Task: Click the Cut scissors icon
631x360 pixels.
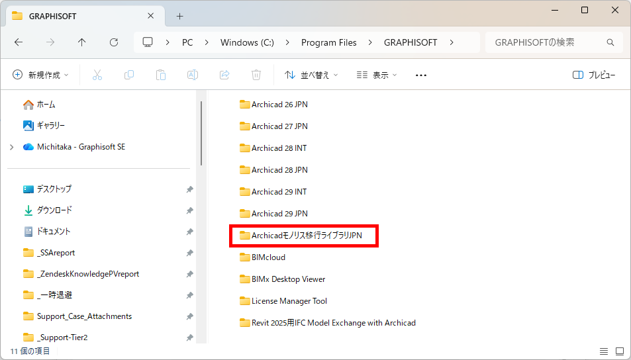Action: (x=97, y=75)
